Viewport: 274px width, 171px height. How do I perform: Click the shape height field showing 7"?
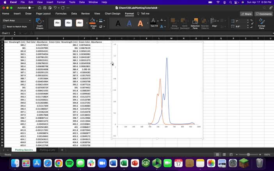[x=241, y=21]
